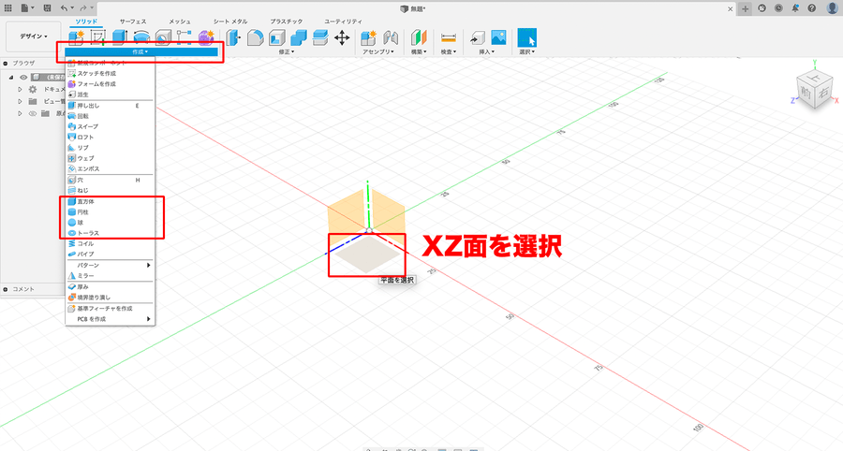Viewport: 843px width, 451px height.
Task: Click the new component toolbar icon
Action: click(77, 37)
